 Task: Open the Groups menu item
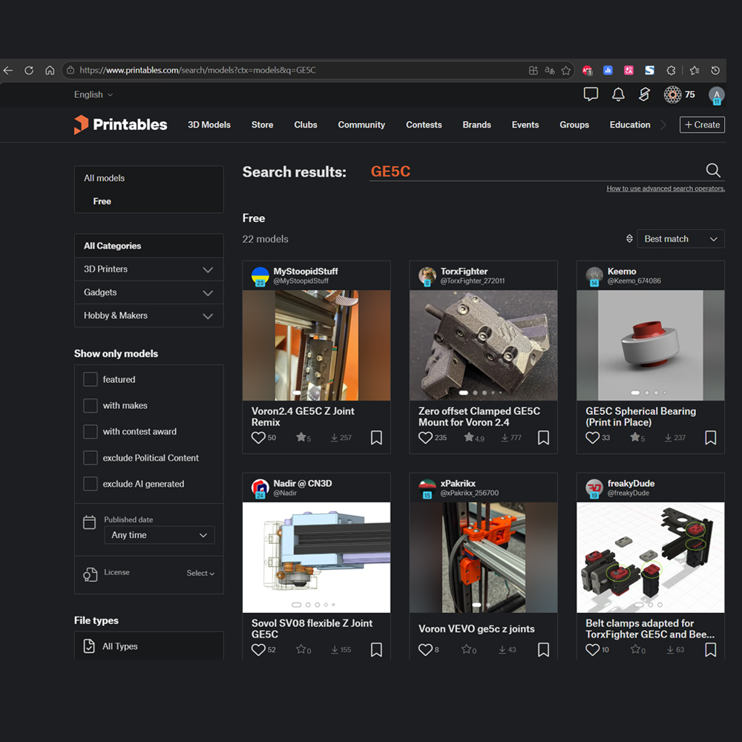pos(574,125)
